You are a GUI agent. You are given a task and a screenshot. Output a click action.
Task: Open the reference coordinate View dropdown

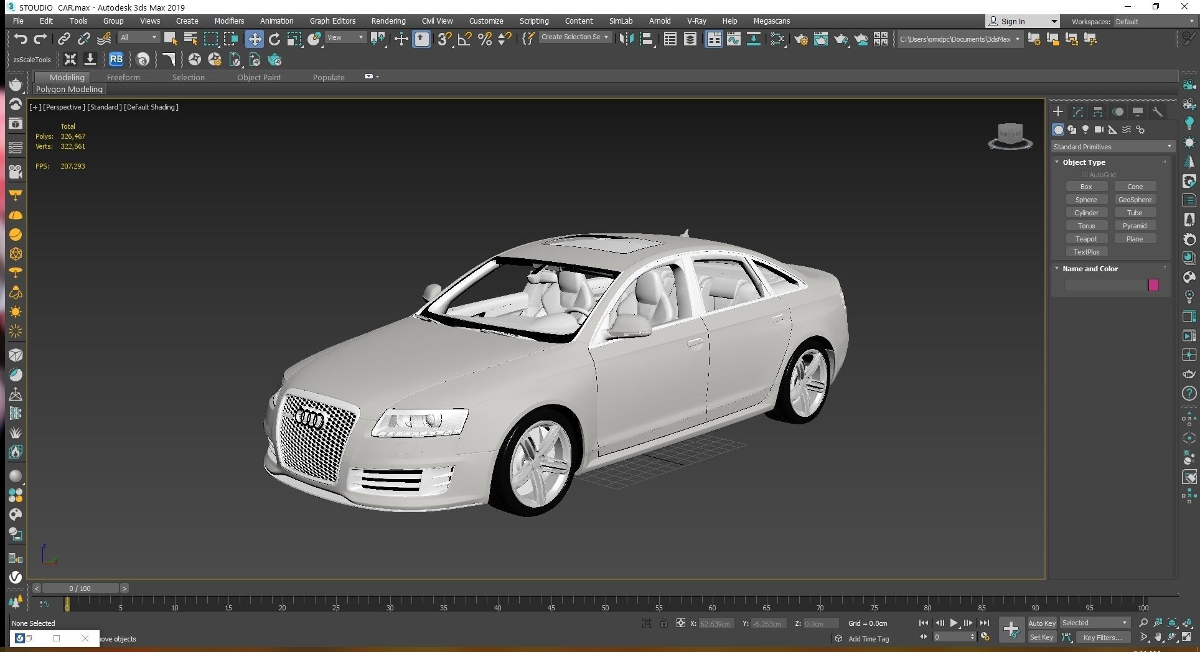click(345, 38)
